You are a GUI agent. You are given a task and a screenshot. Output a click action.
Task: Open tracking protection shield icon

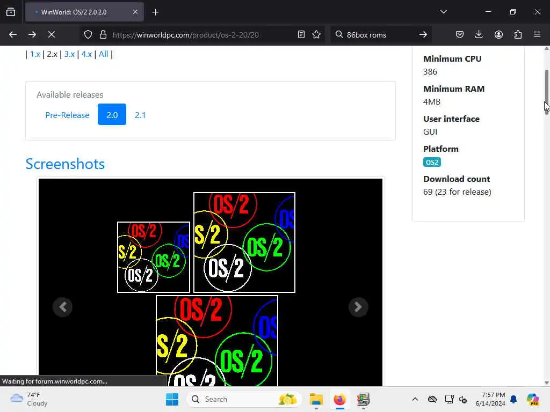(88, 34)
